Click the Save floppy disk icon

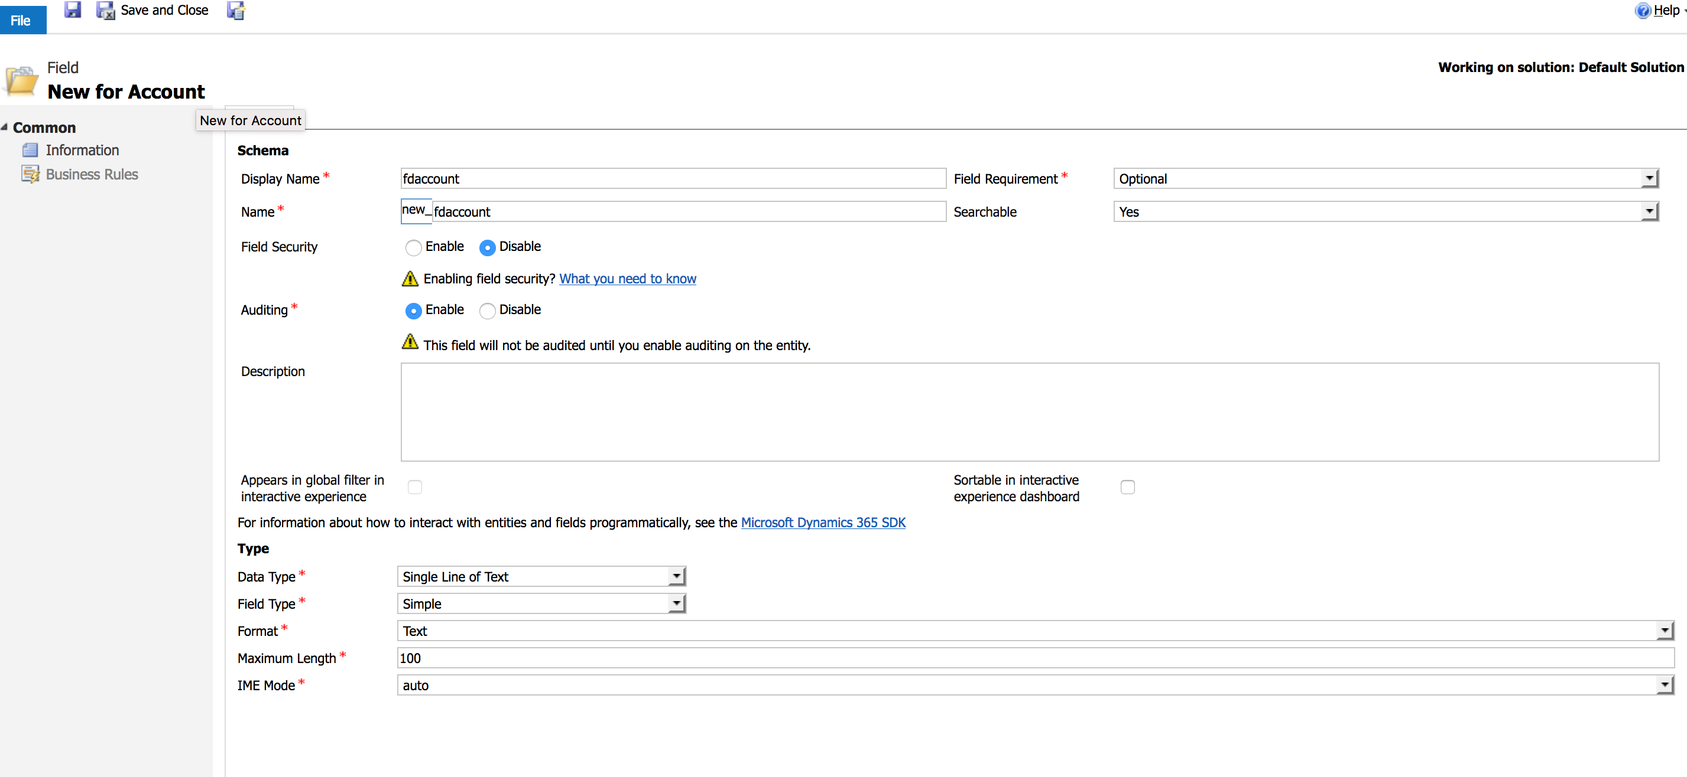click(72, 10)
